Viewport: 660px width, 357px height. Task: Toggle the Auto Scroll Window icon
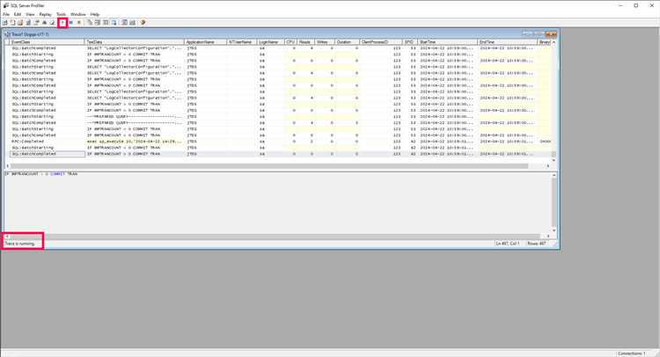click(114, 23)
